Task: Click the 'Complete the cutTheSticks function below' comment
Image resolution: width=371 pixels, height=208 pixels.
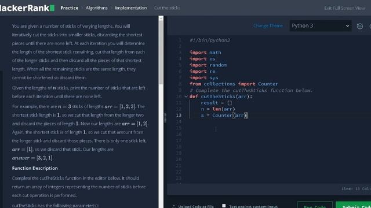Action: coord(251,90)
